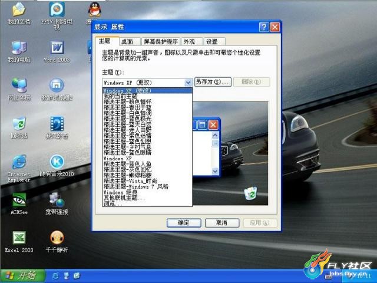The image size is (377, 283).
Task: Choose theme 精选主题-白色情调
Action: [x=147, y=113]
